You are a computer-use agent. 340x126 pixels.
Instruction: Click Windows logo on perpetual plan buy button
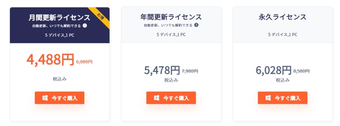click(x=268, y=98)
